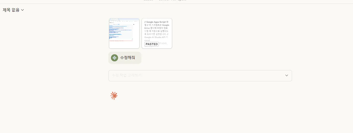Open the attached screenshot thumbnail
353x133 pixels.
[124, 33]
